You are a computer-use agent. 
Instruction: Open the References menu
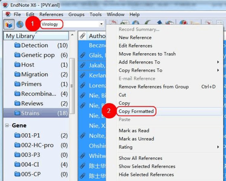51,15
